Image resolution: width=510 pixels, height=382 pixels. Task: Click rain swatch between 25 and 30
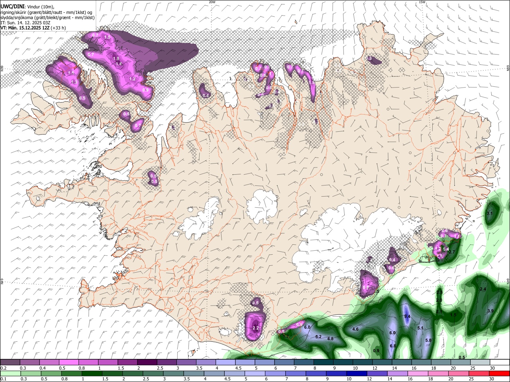[479, 373]
